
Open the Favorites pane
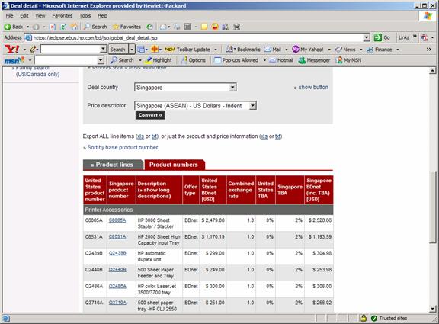[x=127, y=27]
